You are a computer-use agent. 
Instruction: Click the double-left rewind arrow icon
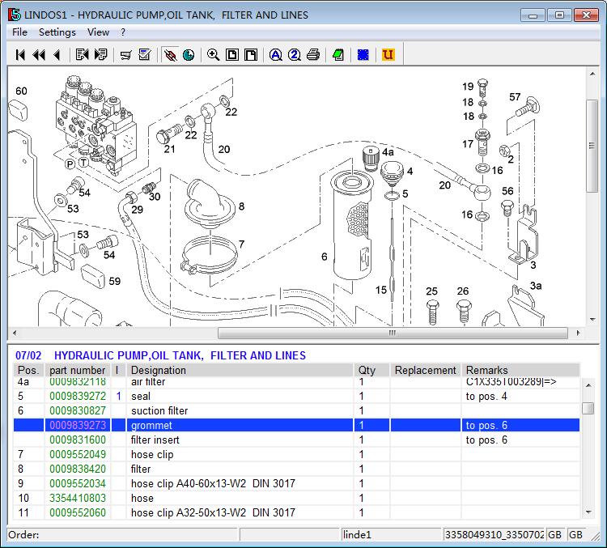pos(39,55)
